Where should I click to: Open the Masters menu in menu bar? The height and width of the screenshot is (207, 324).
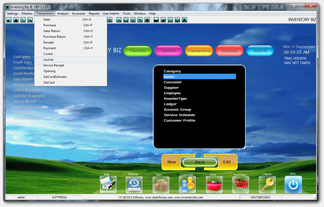pyautogui.click(x=27, y=14)
